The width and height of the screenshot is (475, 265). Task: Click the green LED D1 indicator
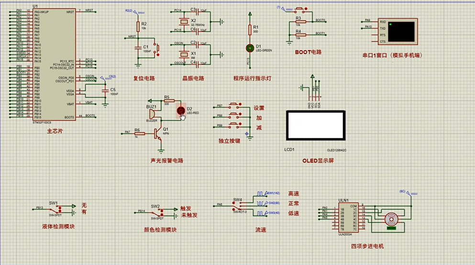[250, 48]
